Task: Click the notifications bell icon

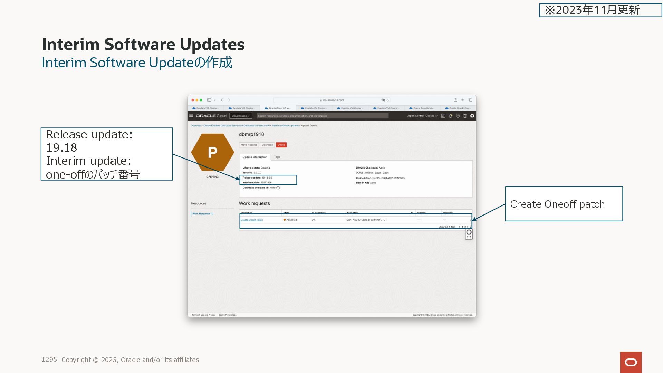Action: [450, 116]
